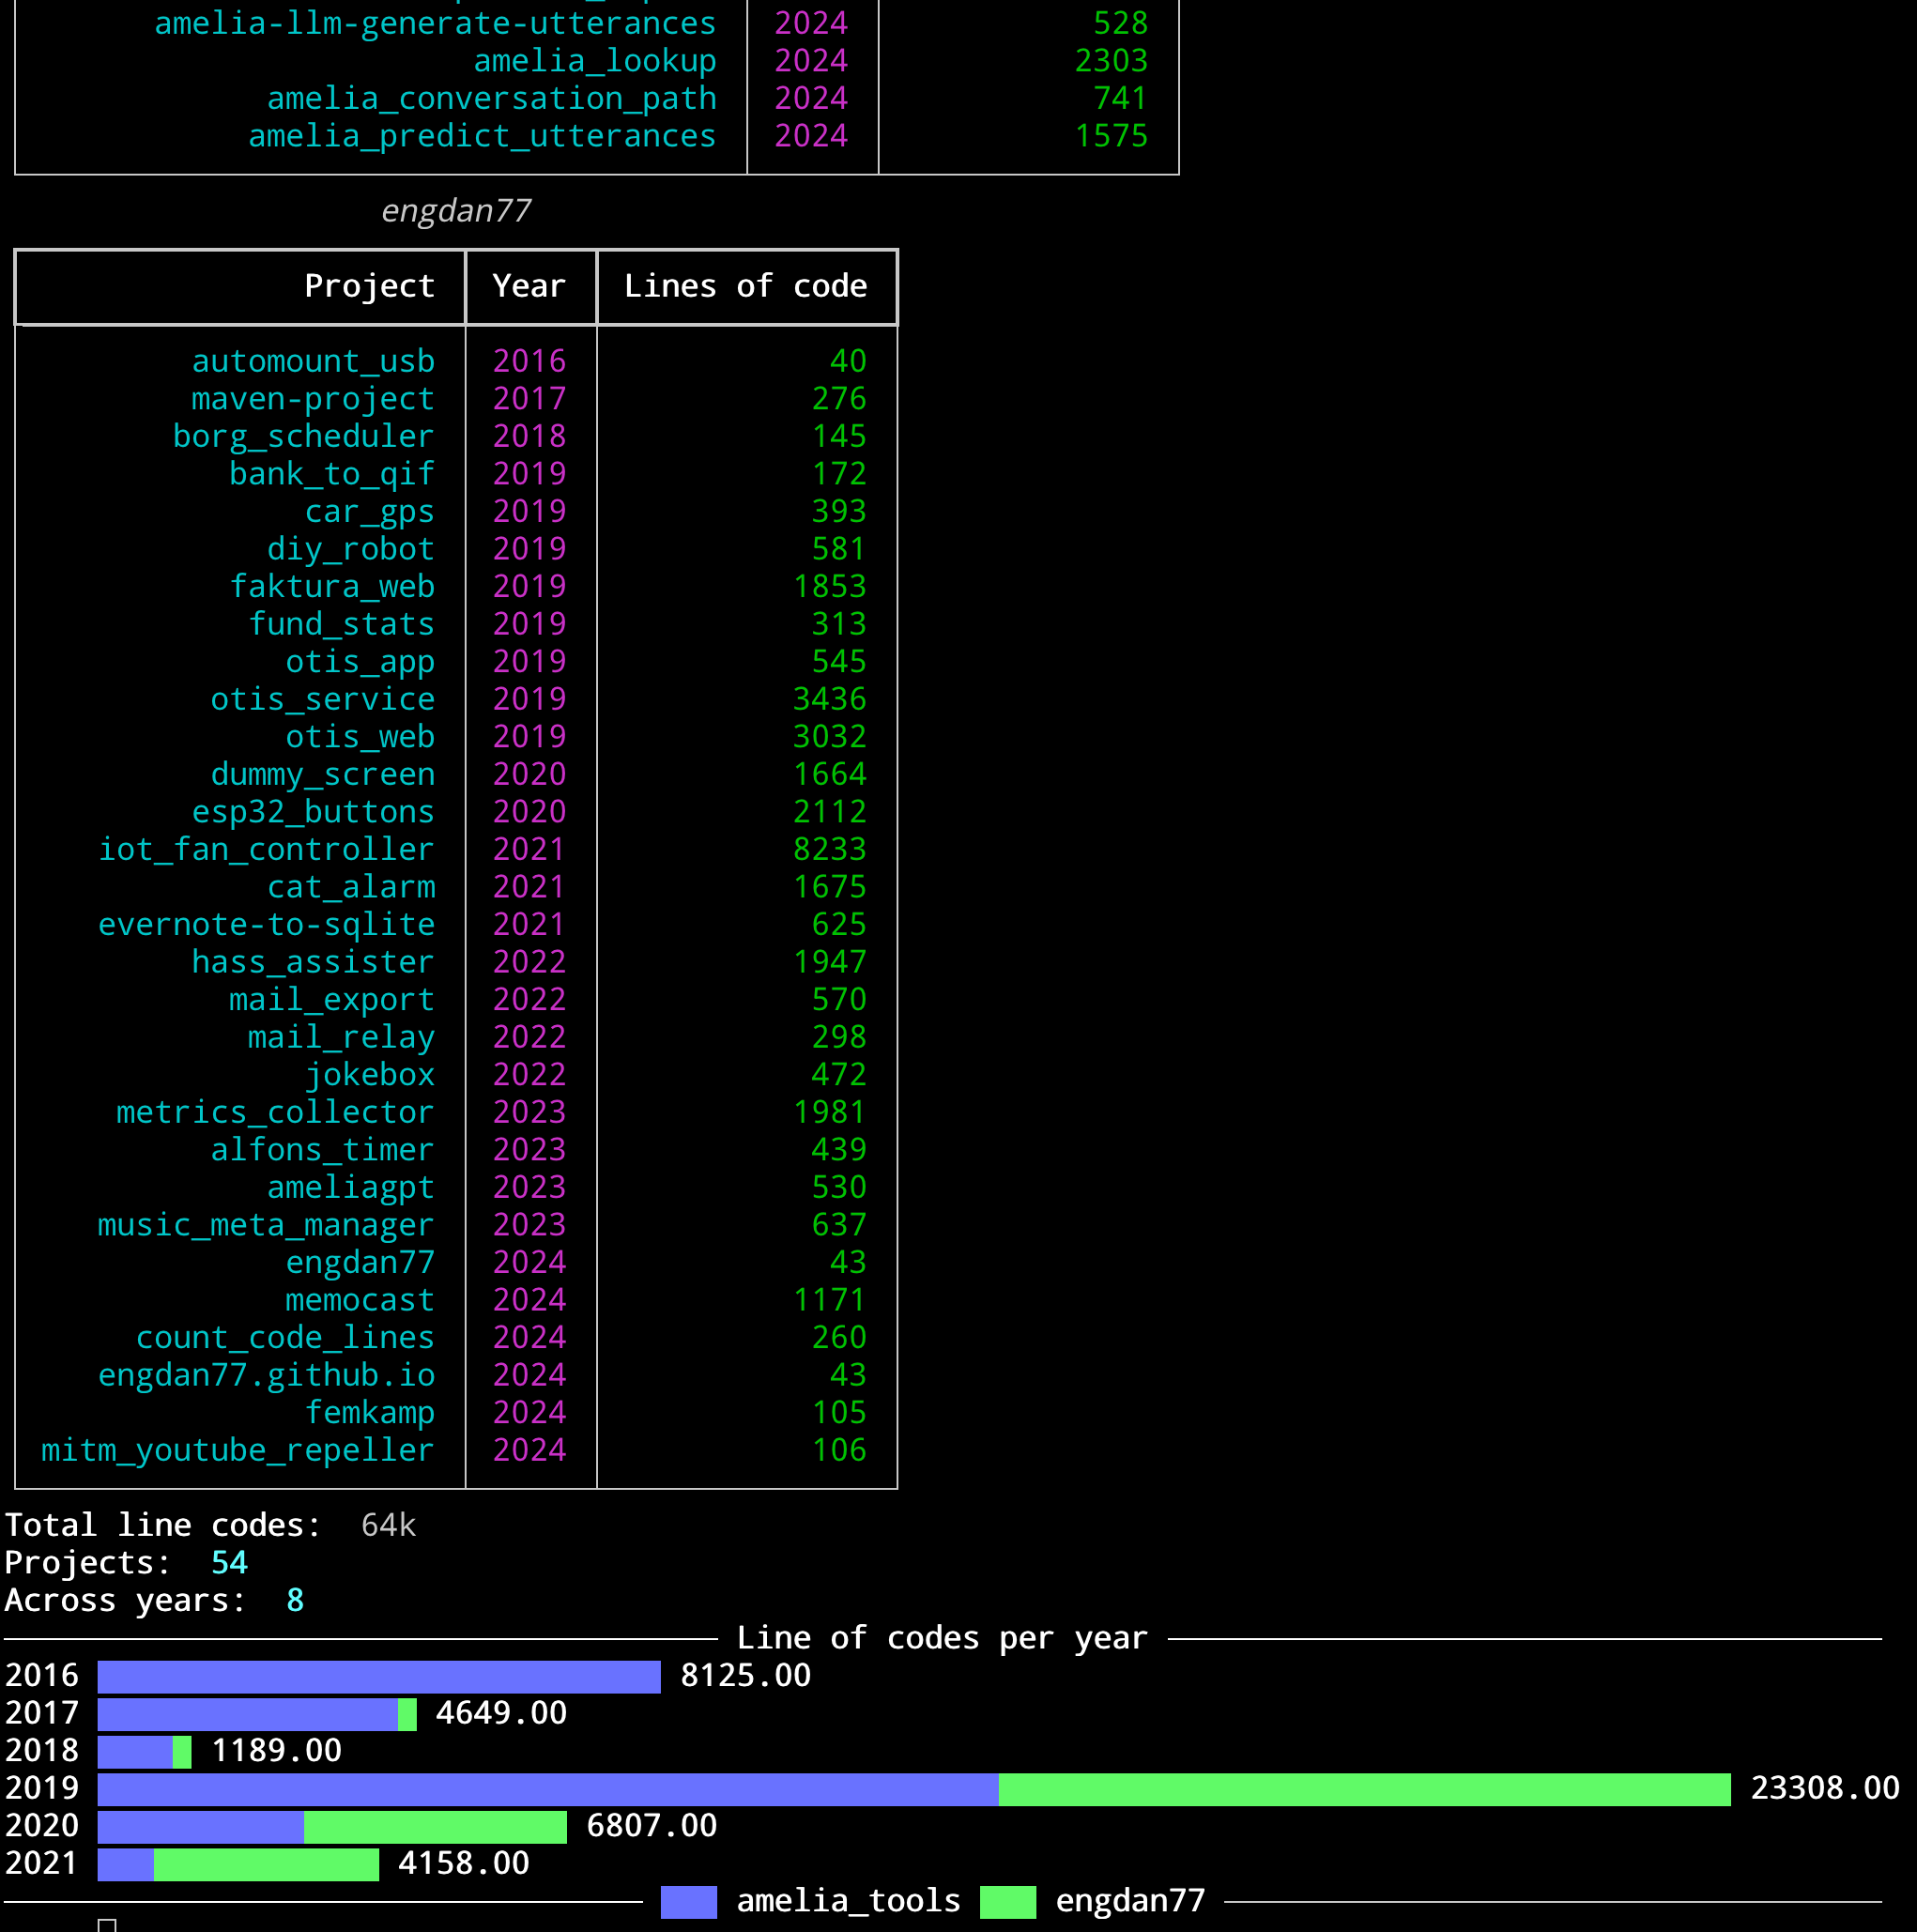Viewport: 1917px width, 1932px height.
Task: Click the amelia_tools blue legend swatch
Action: (x=688, y=1901)
